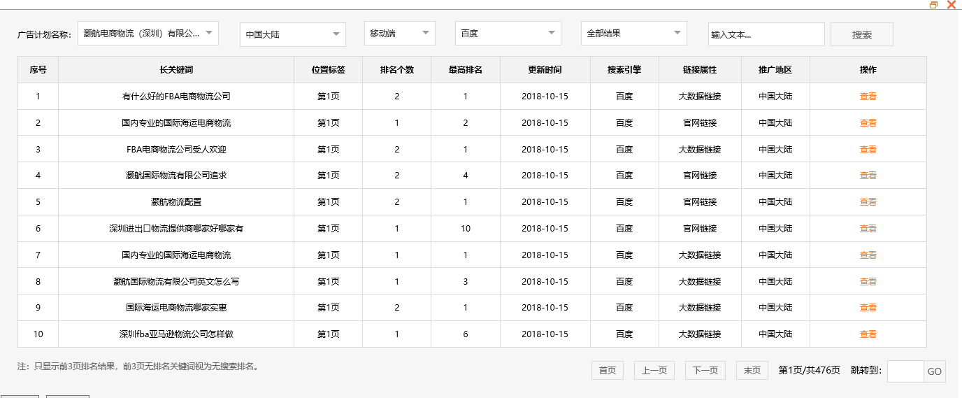Viewport: 962px width, 398px height.
Task: Click the 广告计划名称 label
Action: pyautogui.click(x=44, y=34)
